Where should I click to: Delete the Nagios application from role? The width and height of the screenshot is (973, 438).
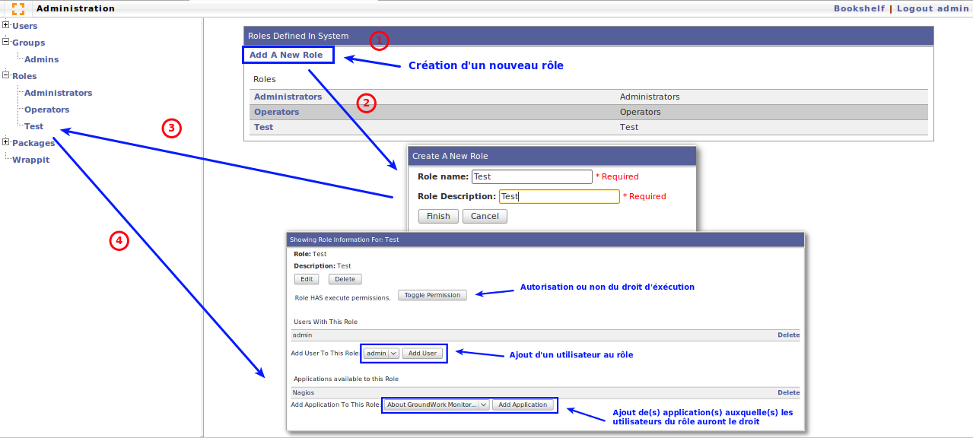(x=788, y=392)
